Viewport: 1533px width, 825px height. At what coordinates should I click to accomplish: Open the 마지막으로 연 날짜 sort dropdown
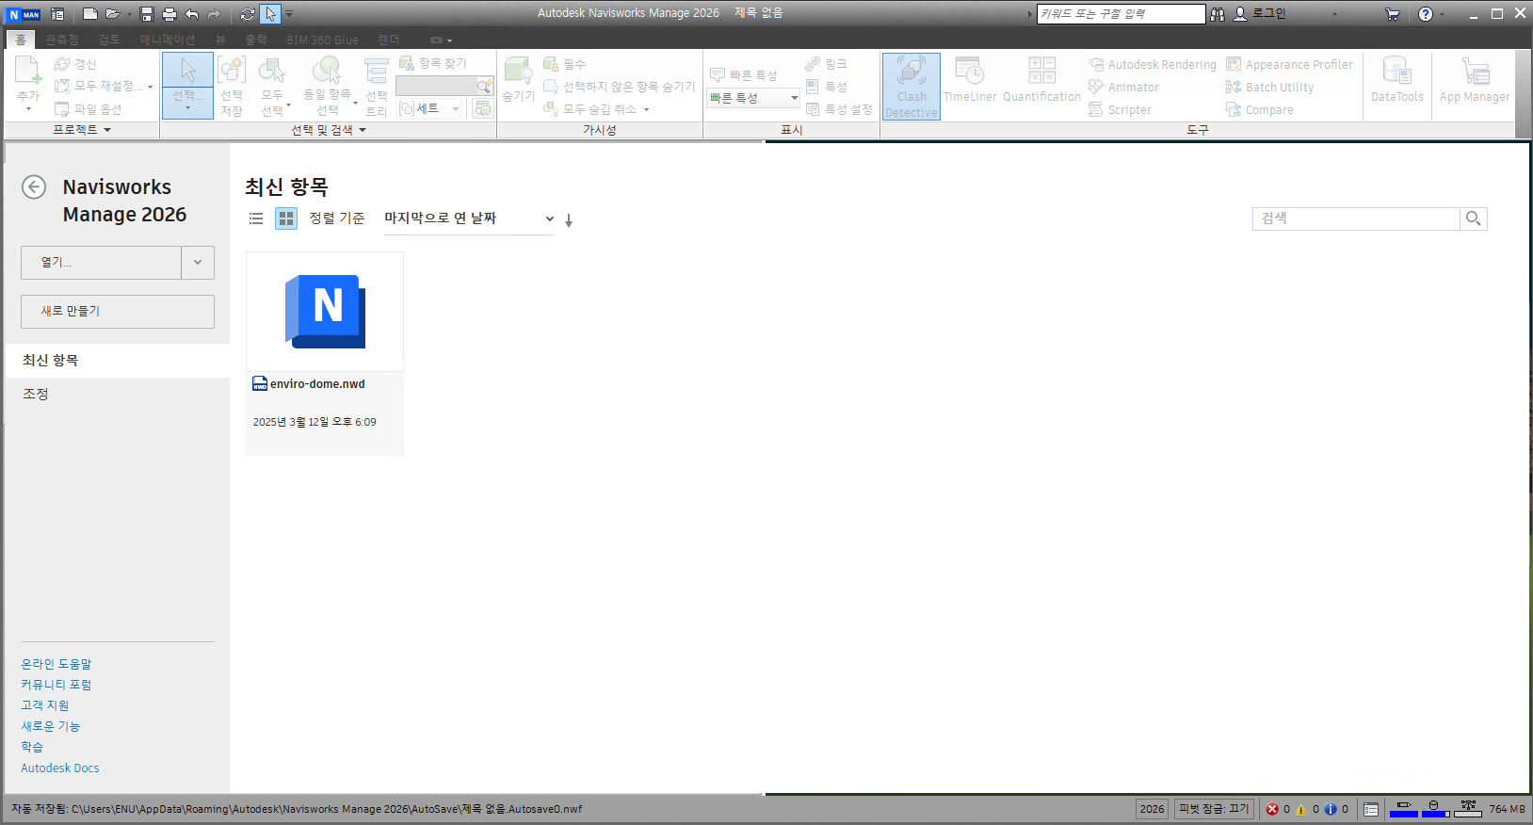[469, 218]
